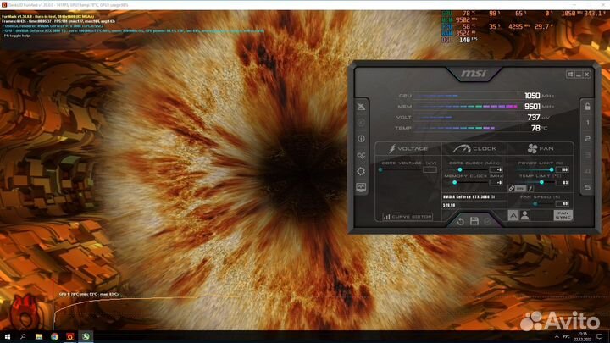Click the Memory Clock slider handle

click(454, 182)
